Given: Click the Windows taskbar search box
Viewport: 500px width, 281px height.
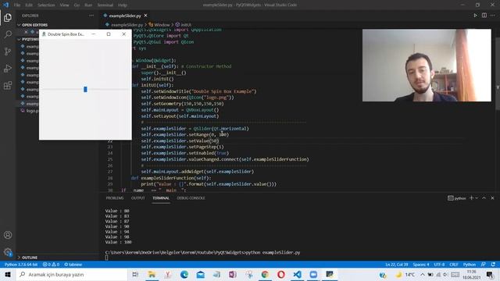Looking at the screenshot, I should tap(72, 274).
